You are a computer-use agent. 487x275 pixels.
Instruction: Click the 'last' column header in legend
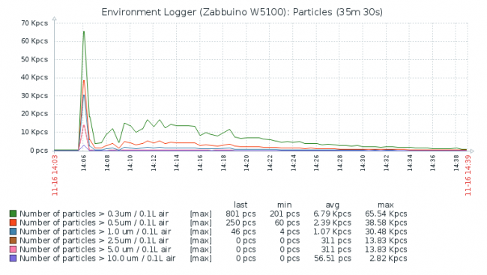click(241, 205)
